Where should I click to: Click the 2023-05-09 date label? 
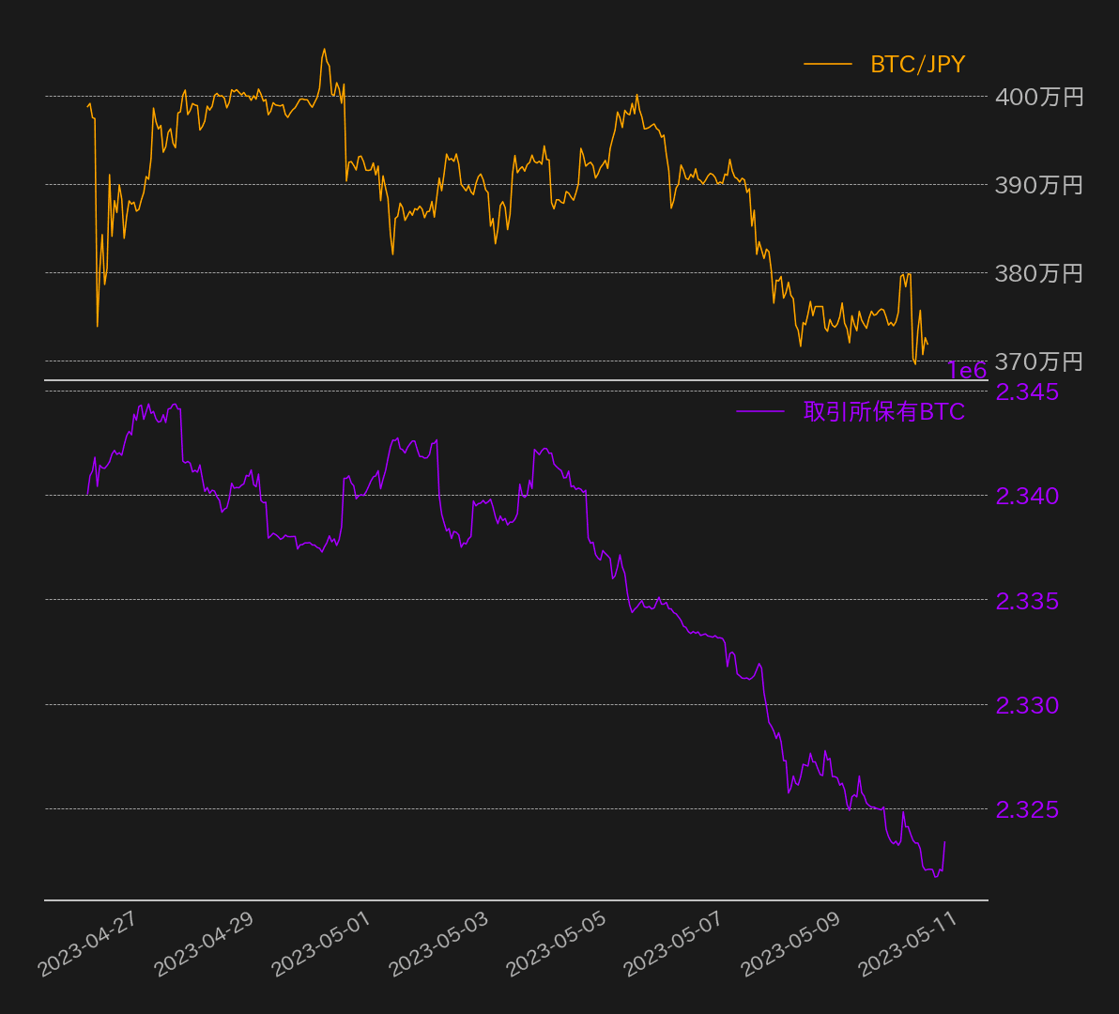[x=792, y=944]
